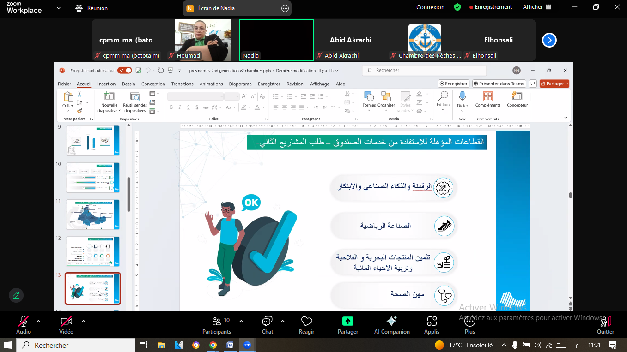Select slide 12 thumbnail
Image resolution: width=627 pixels, height=352 pixels.
tap(93, 251)
